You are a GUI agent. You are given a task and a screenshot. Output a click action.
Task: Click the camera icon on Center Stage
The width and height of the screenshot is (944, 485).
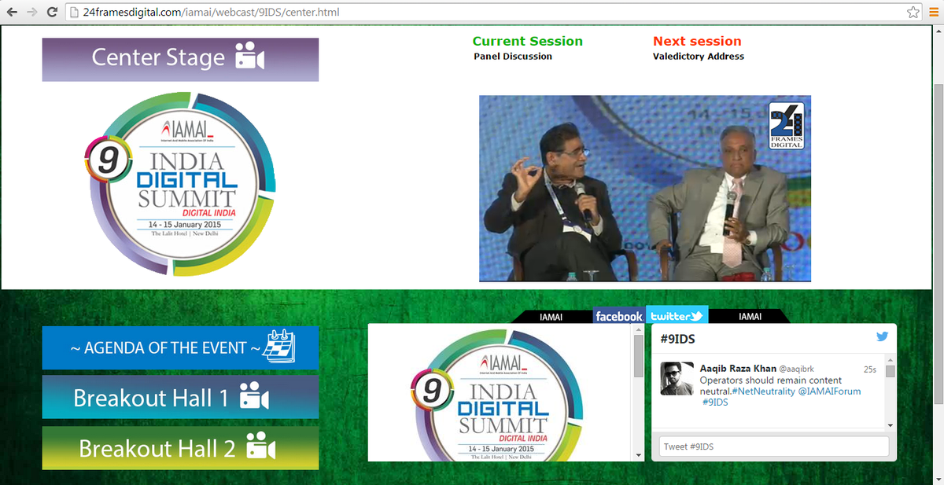click(250, 58)
